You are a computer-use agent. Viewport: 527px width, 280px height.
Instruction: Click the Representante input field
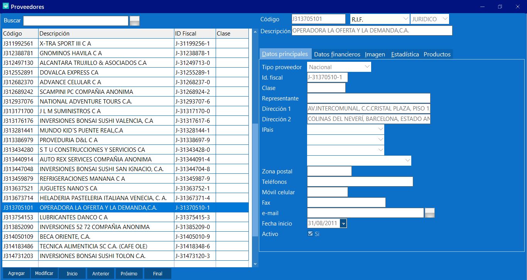tap(369, 98)
